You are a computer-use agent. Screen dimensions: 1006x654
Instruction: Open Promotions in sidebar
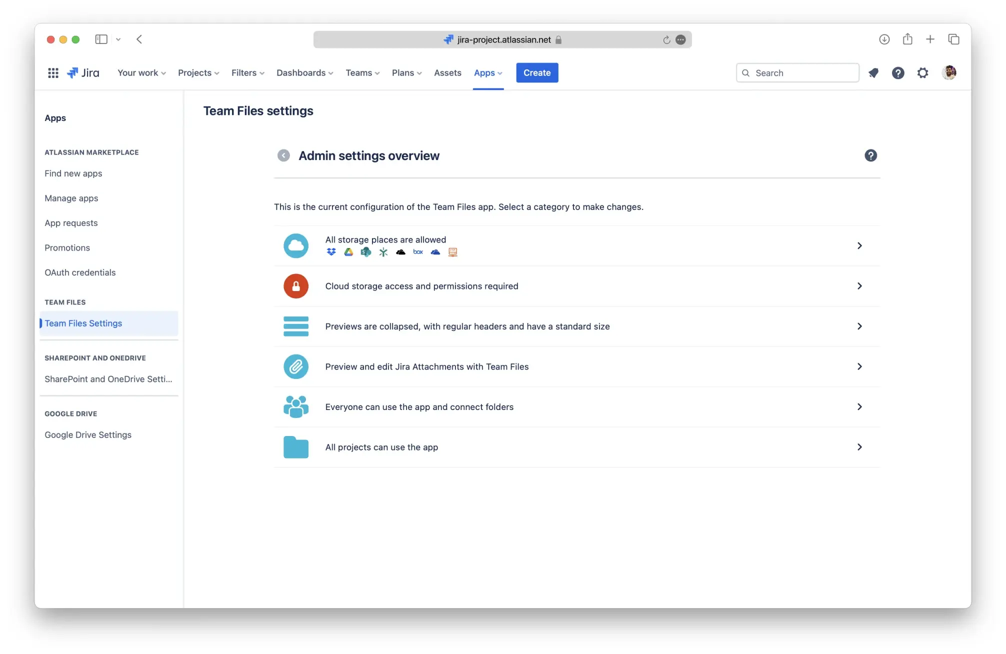[67, 247]
